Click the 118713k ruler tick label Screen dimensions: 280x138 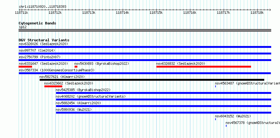click(89, 13)
